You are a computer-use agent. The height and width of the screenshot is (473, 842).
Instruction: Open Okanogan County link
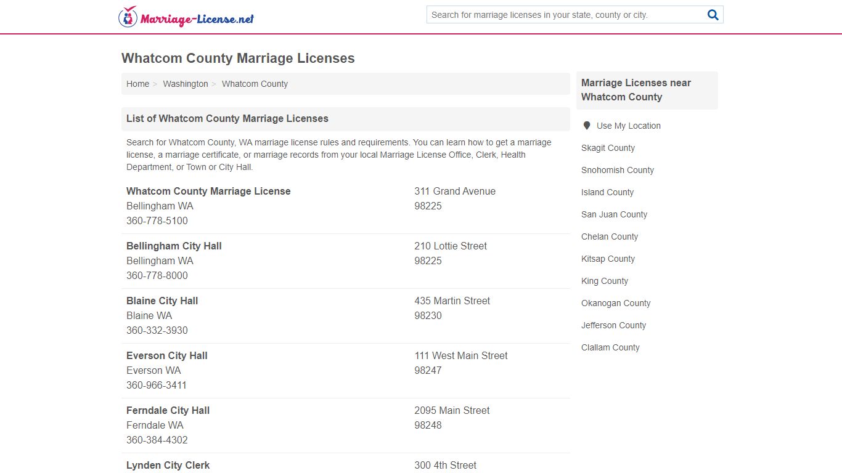coord(616,303)
